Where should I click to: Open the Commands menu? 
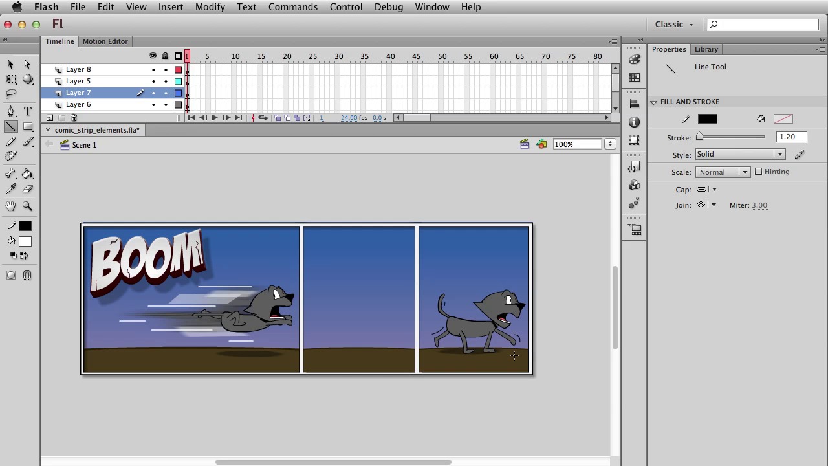(x=293, y=6)
